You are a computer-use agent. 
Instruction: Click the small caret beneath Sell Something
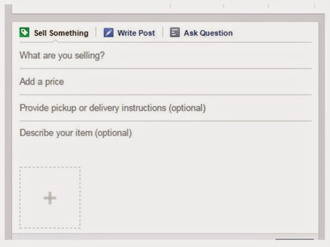pos(55,41)
